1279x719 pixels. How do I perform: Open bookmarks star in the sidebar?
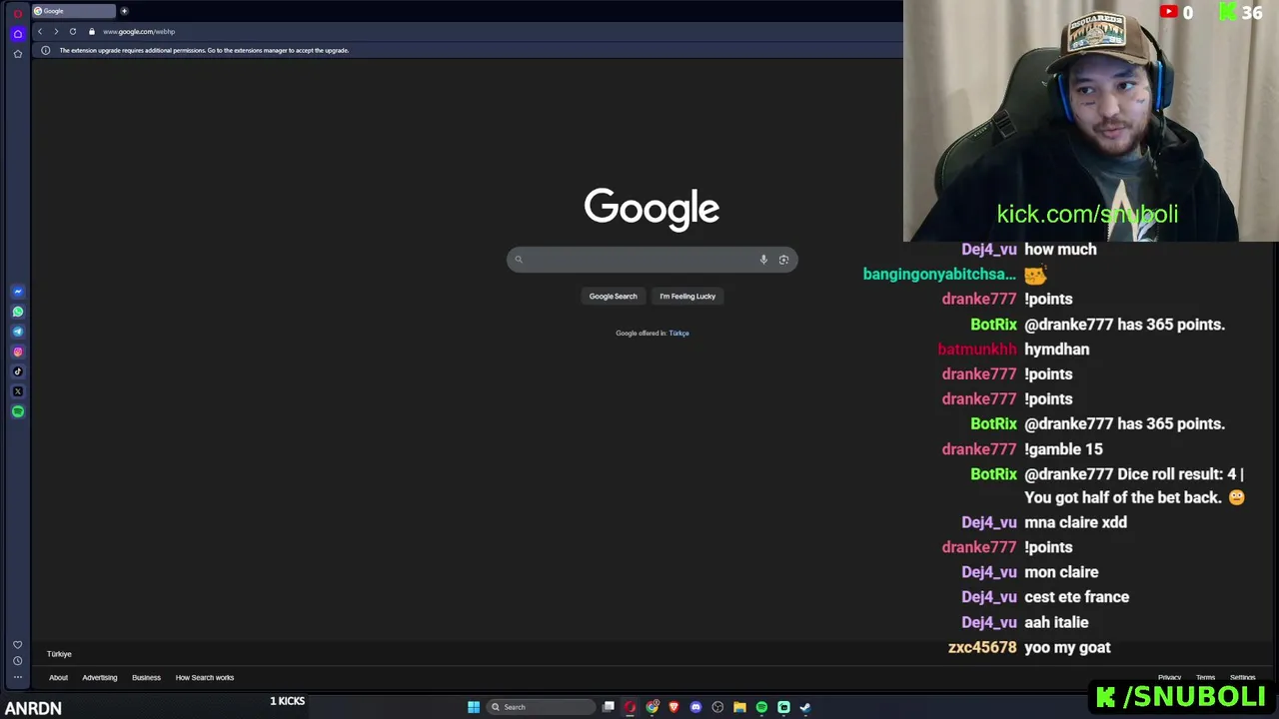coord(17,54)
